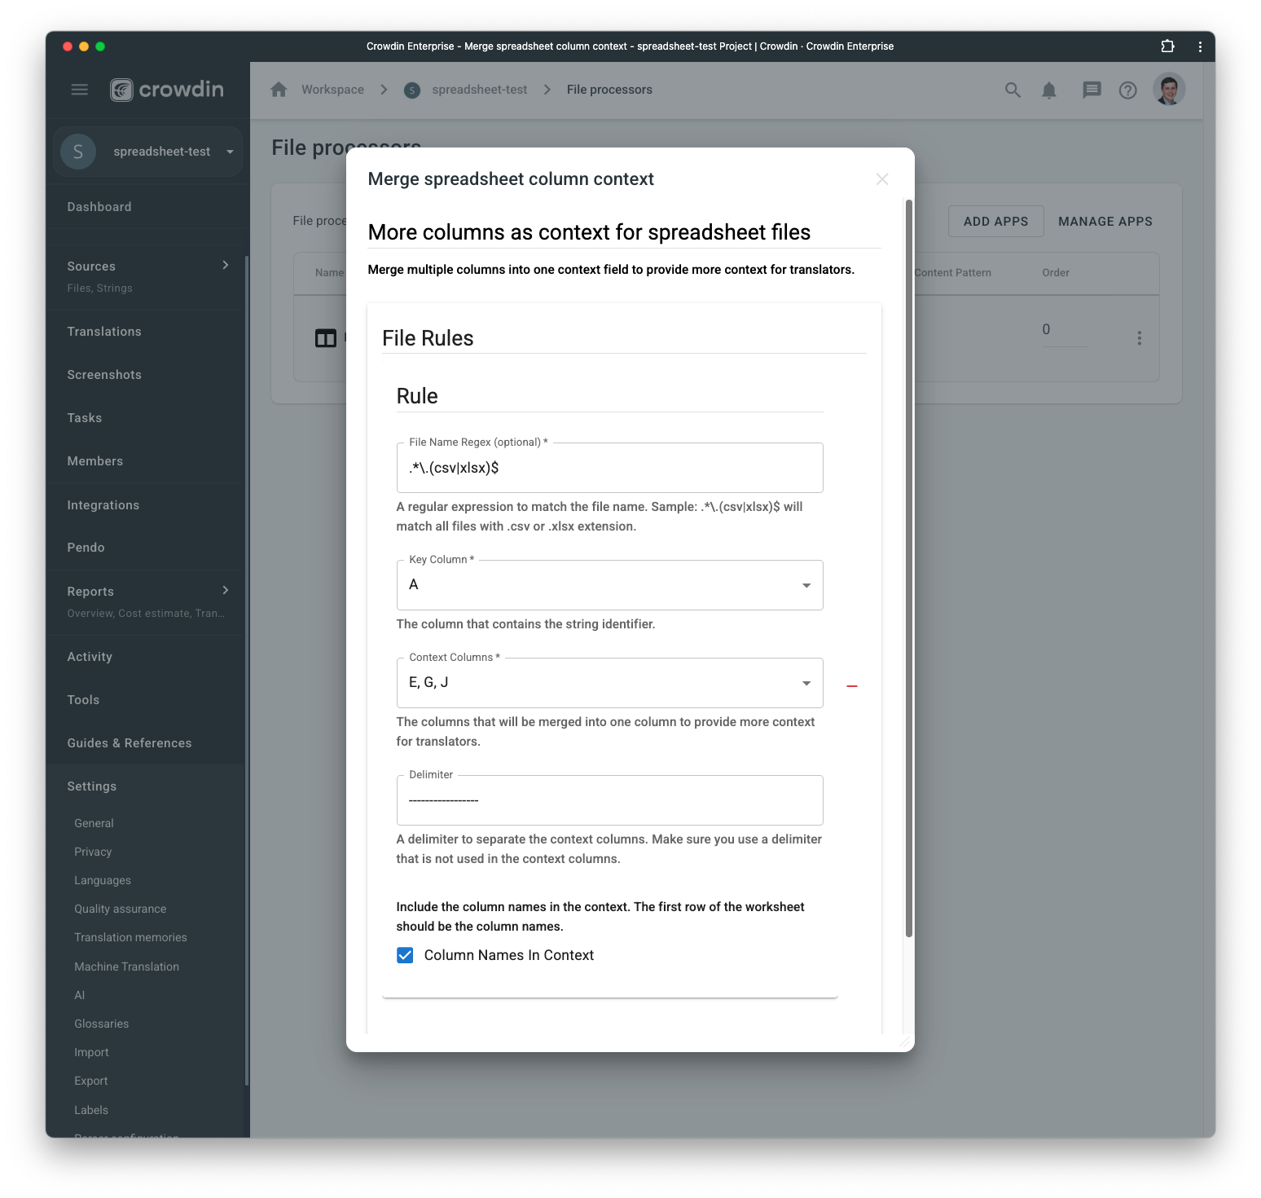
Task: Open the help question mark icon
Action: tap(1128, 90)
